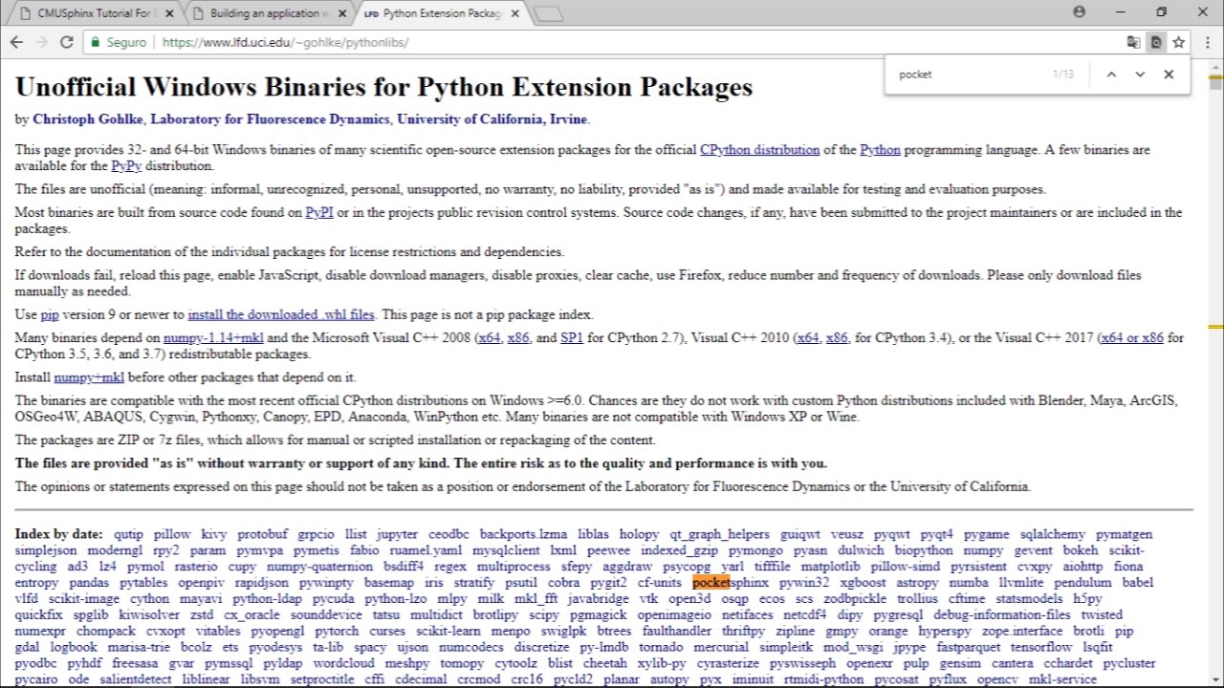Open University of California, Irvine link
The width and height of the screenshot is (1224, 688).
492,119
